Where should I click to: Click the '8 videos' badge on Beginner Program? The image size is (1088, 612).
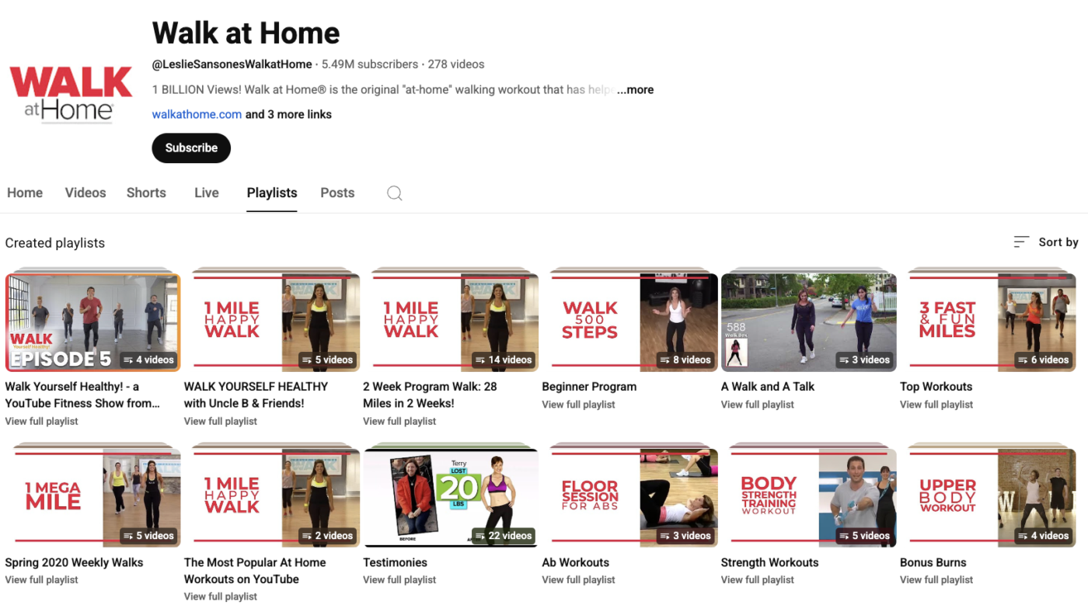pos(685,360)
